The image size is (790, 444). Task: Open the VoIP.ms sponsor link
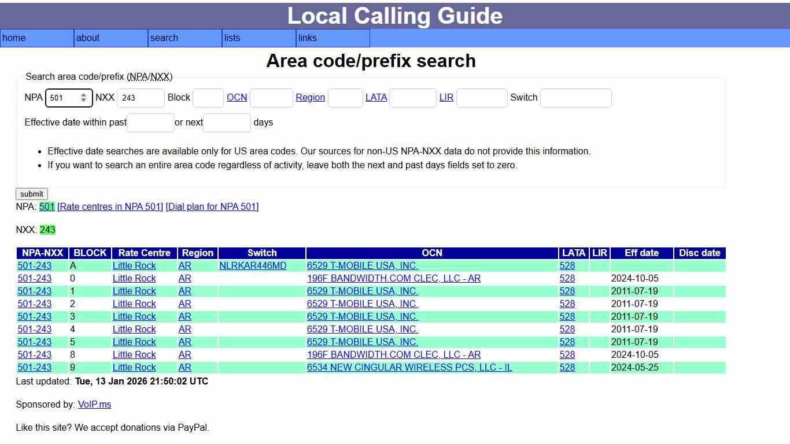94,404
